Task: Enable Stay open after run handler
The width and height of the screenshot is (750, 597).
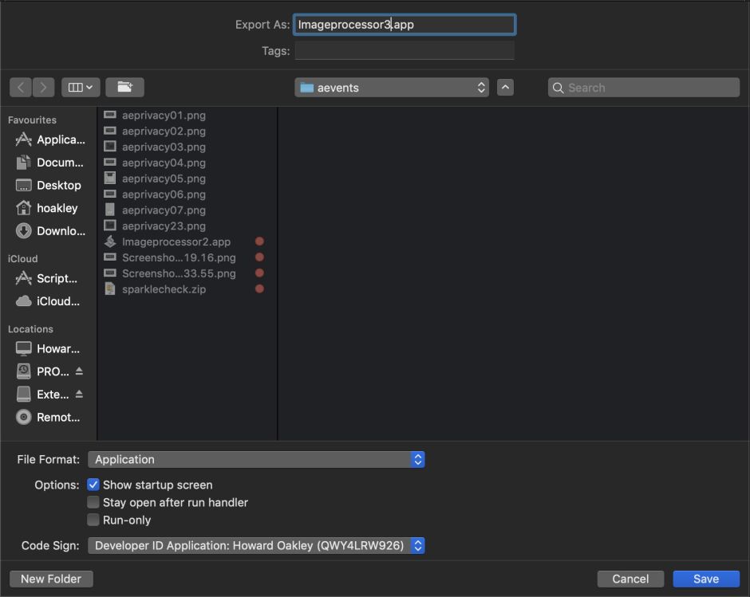Action: 93,502
